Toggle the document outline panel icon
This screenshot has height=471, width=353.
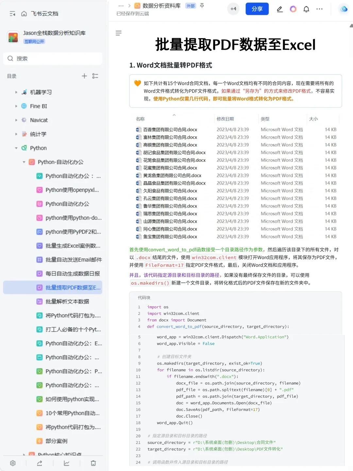(119, 33)
